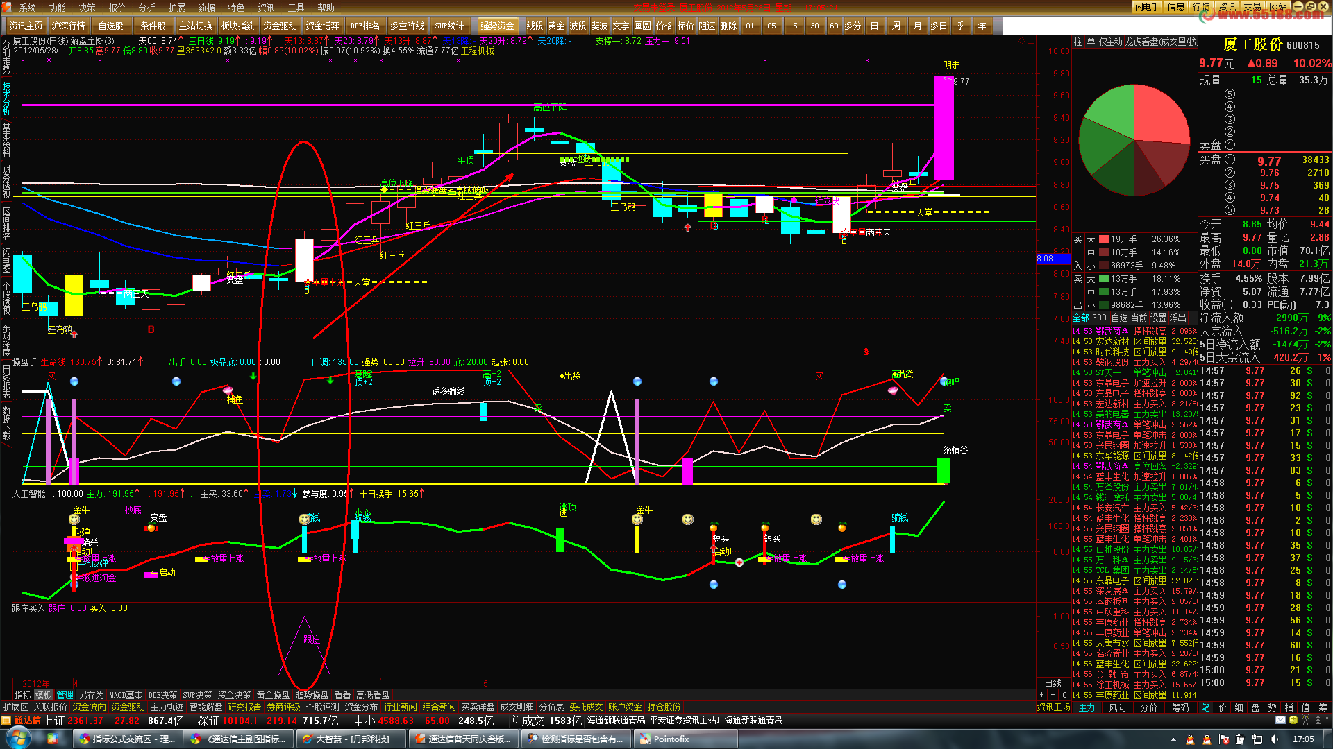Click the mail envelope icon in status bar

pyautogui.click(x=1280, y=720)
